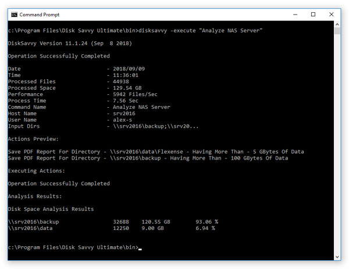Click the Command Prompt title bar icon

(x=14, y=15)
